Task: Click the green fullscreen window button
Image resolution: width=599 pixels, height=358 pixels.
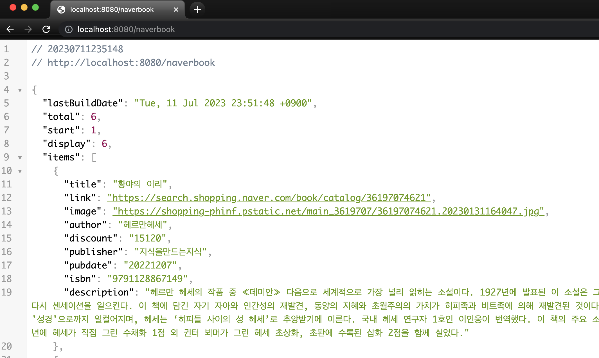Action: [x=35, y=7]
